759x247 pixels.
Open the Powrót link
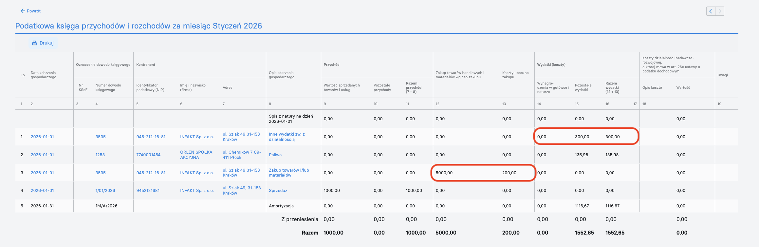coord(30,11)
